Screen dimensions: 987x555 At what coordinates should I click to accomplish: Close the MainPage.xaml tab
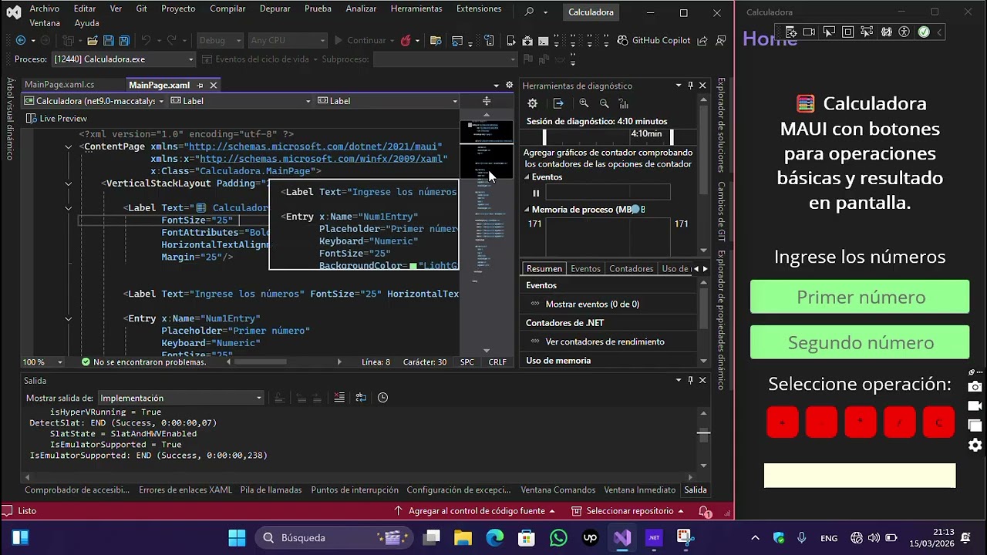214,85
